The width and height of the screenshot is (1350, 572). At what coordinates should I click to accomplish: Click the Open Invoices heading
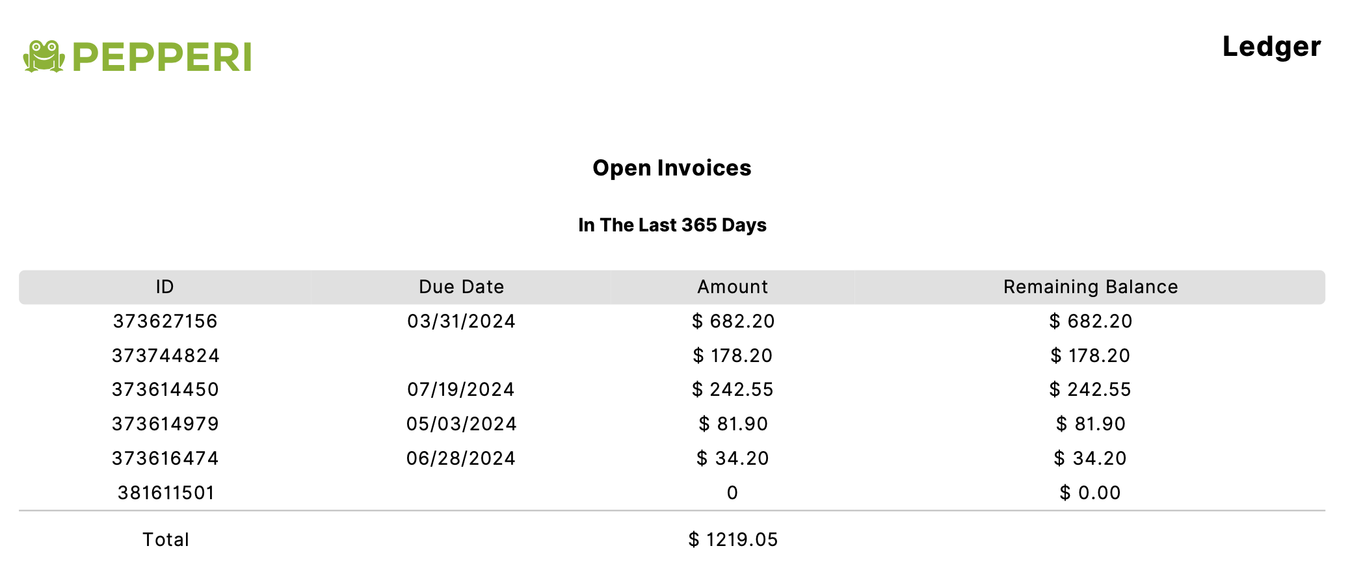[x=672, y=168]
